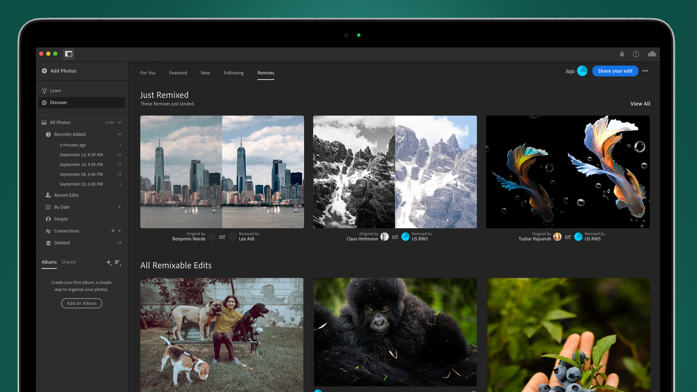
Task: Click the Learn icon in sidebar
Action: tap(44, 91)
